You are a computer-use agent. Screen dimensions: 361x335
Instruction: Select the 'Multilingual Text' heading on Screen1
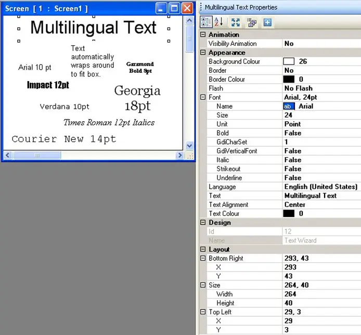coord(94,28)
